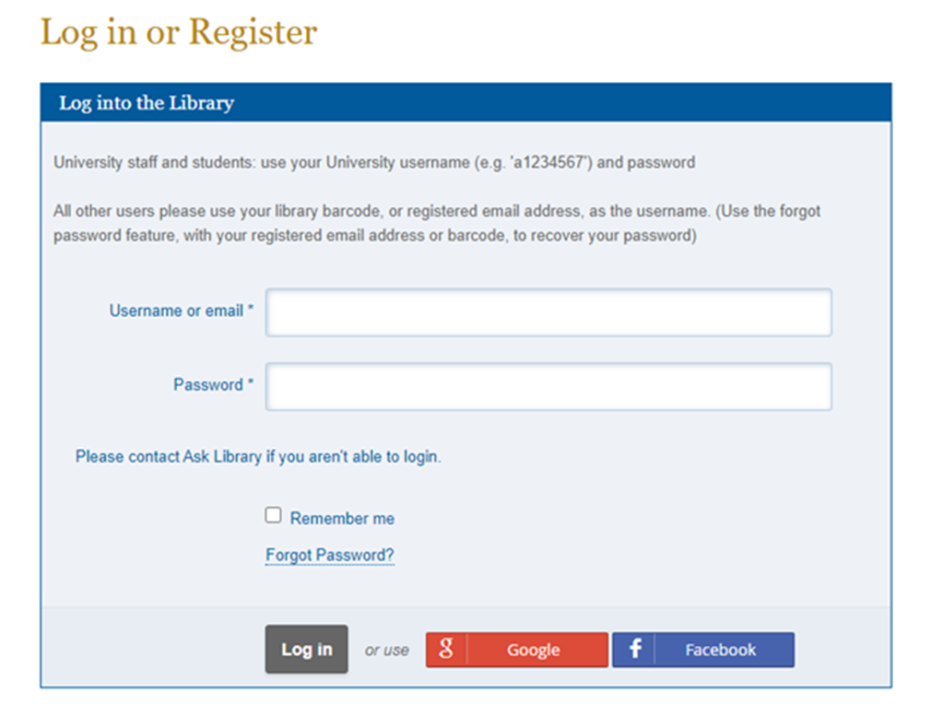
Task: Click the Facebook "f" logo icon
Action: coord(635,650)
